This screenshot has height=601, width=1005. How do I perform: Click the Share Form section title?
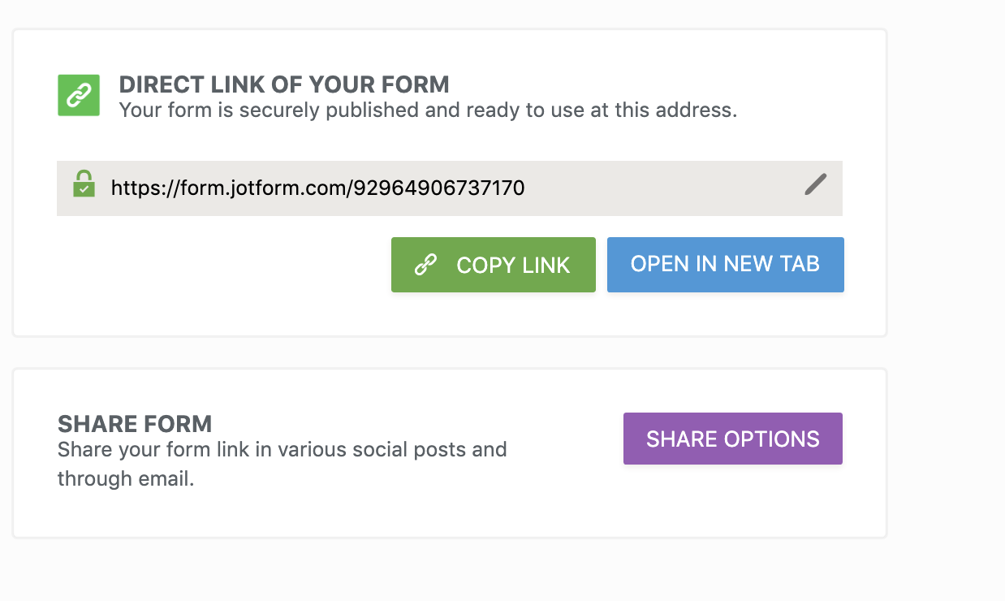(x=135, y=424)
